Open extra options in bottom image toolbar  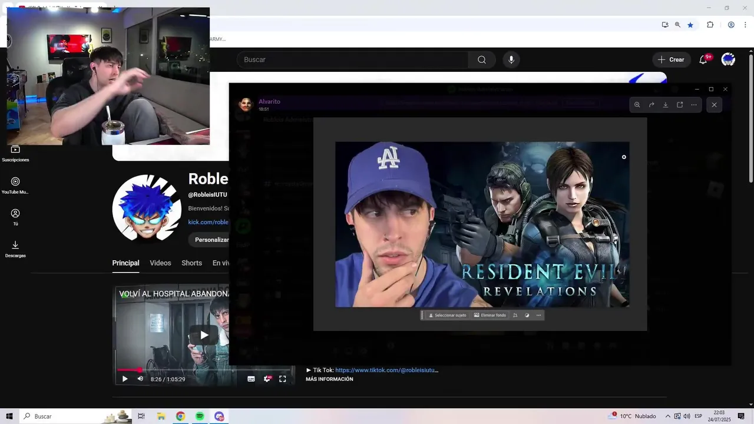point(538,315)
